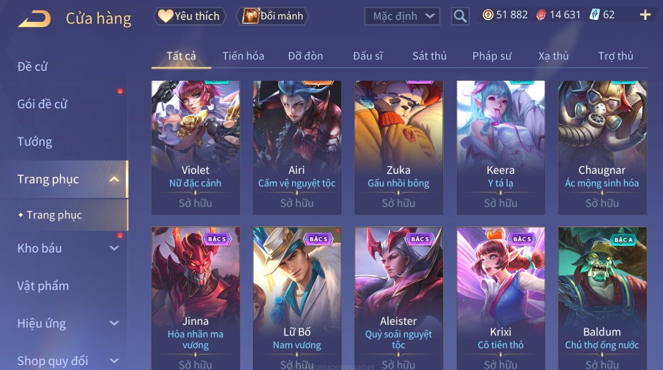Open the Mặc định sort dropdown
This screenshot has height=370, width=663.
point(402,16)
